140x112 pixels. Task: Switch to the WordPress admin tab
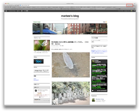tap(68, 9)
